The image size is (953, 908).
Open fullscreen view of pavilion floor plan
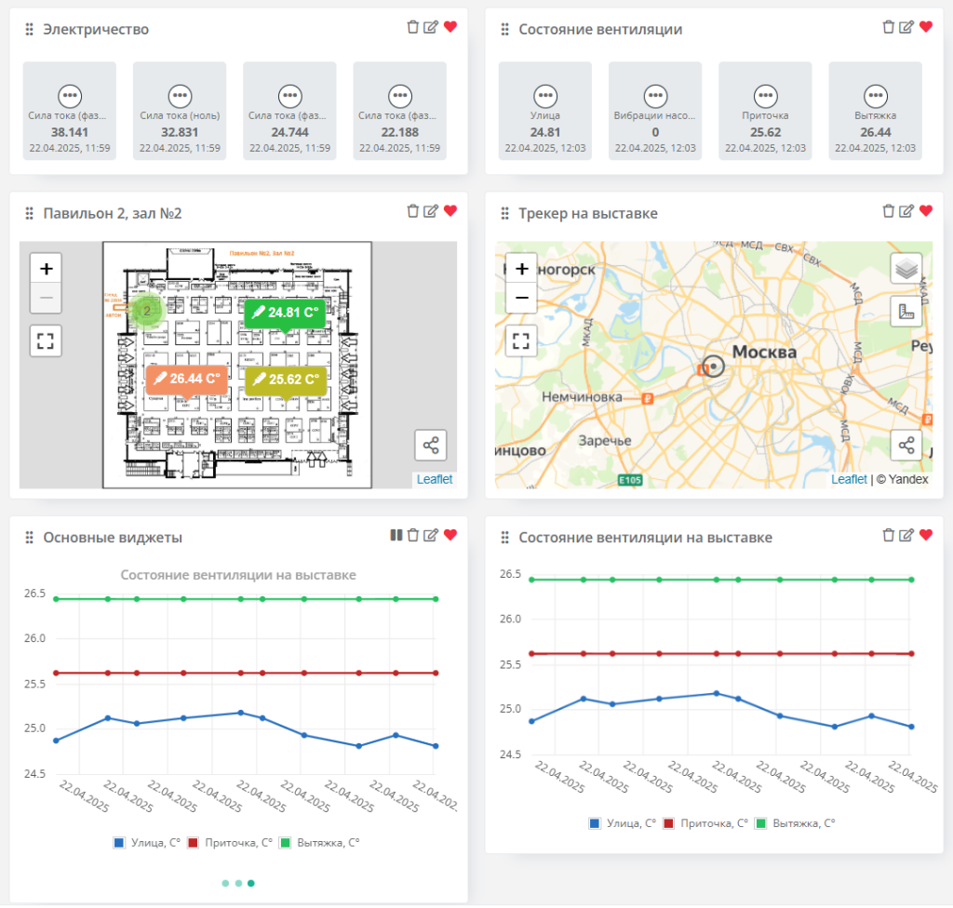(47, 340)
